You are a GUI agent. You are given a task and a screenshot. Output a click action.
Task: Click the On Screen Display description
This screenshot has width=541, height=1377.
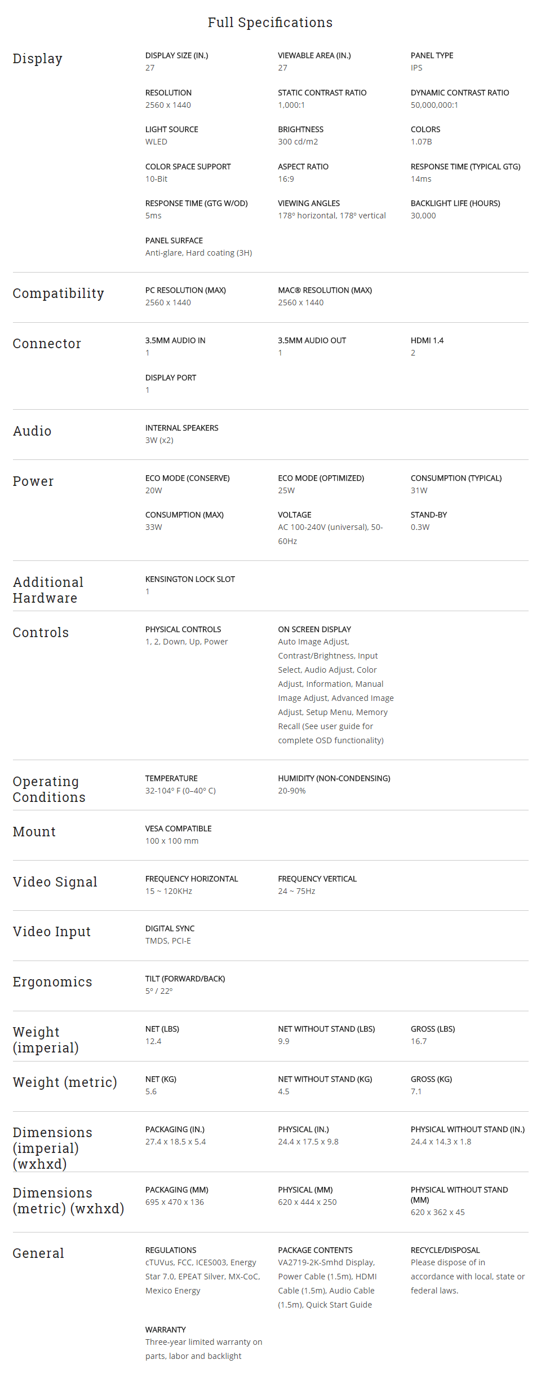pos(336,691)
